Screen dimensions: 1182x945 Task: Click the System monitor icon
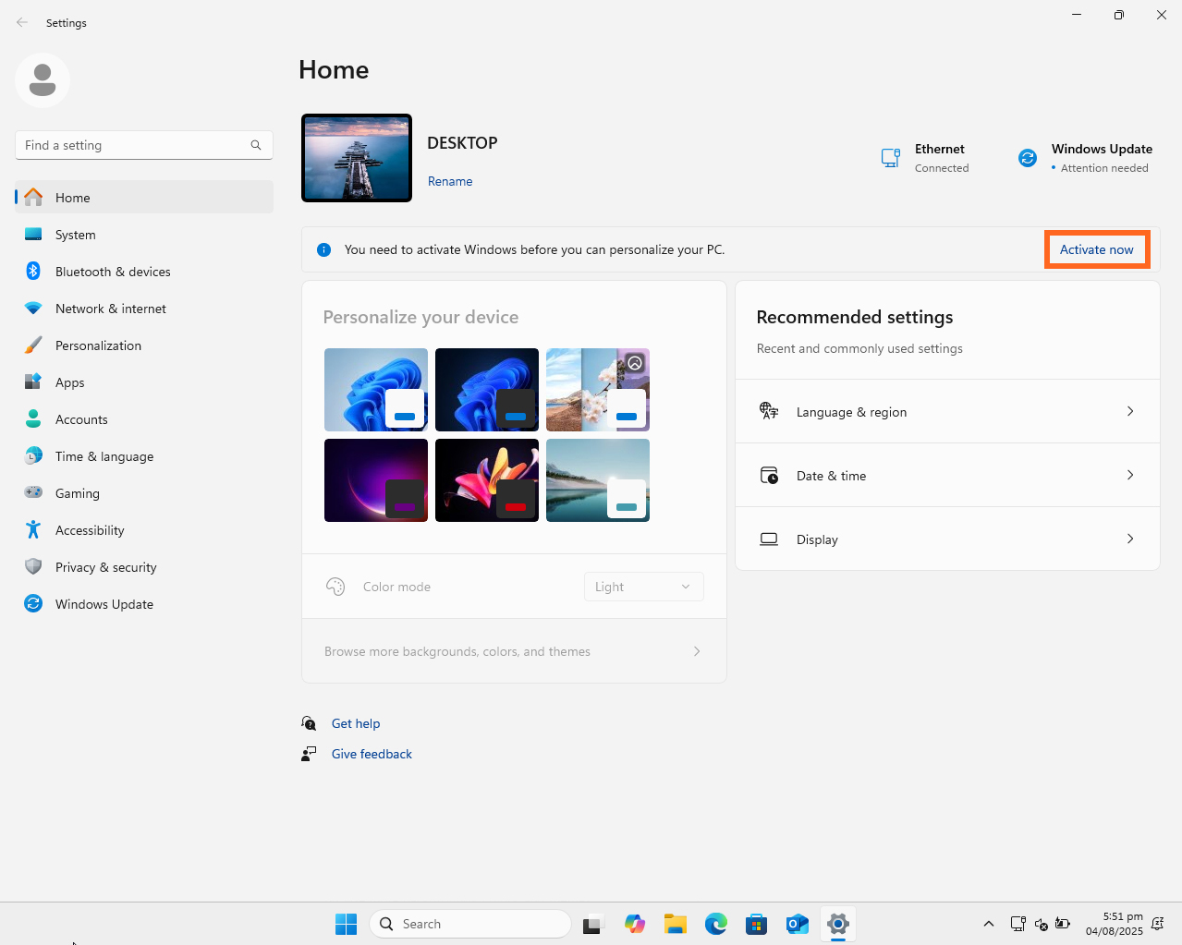(x=33, y=235)
